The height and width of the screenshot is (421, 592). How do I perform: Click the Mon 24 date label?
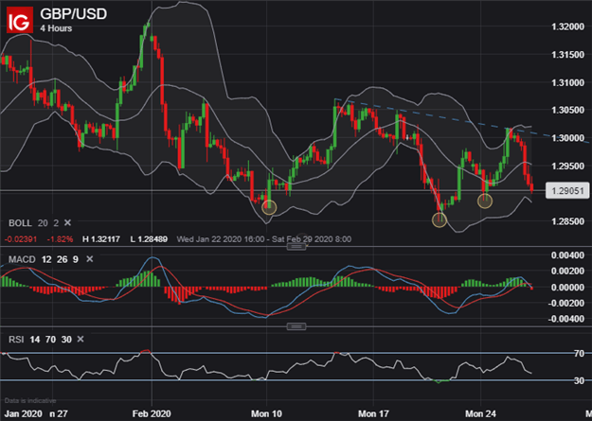coord(480,413)
